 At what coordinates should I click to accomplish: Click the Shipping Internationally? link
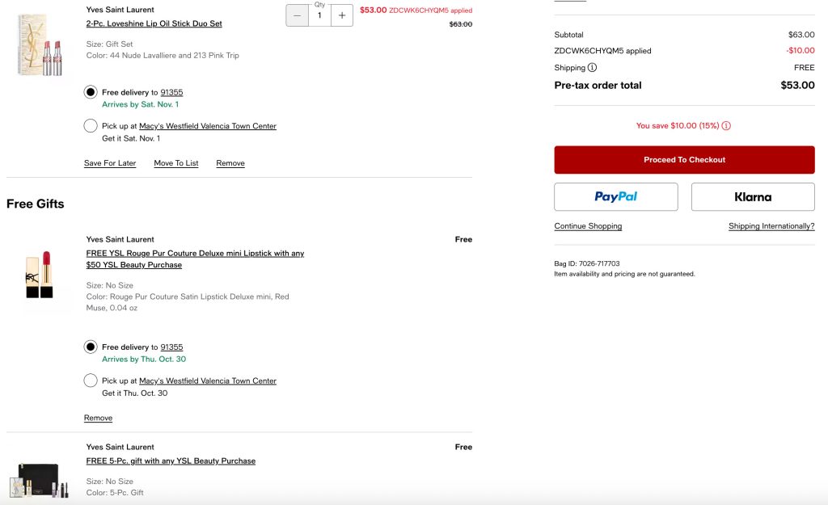[771, 226]
